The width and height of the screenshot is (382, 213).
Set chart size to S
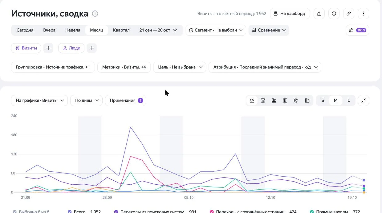pyautogui.click(x=323, y=100)
